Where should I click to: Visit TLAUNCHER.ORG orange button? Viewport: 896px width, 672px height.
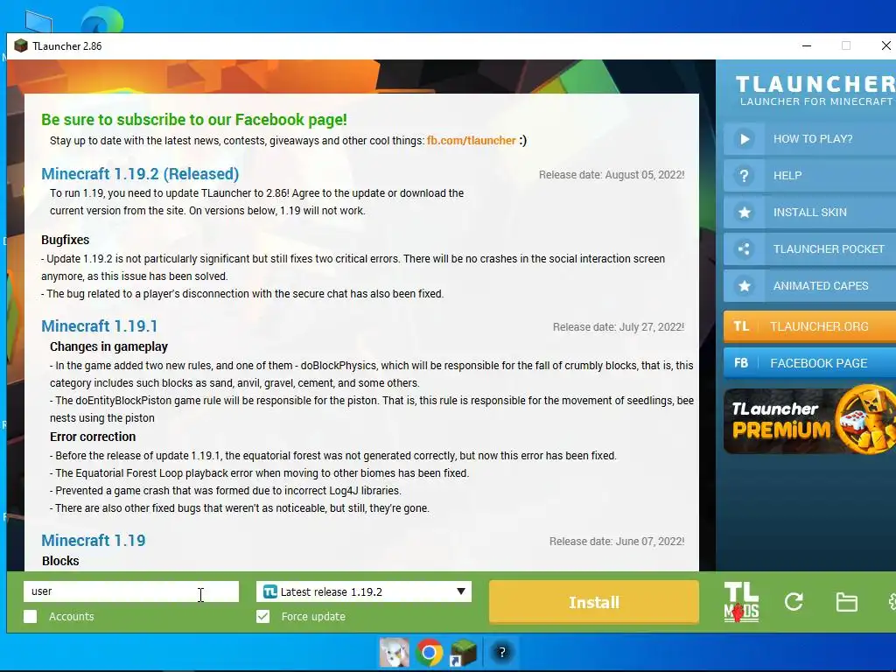[x=809, y=326]
